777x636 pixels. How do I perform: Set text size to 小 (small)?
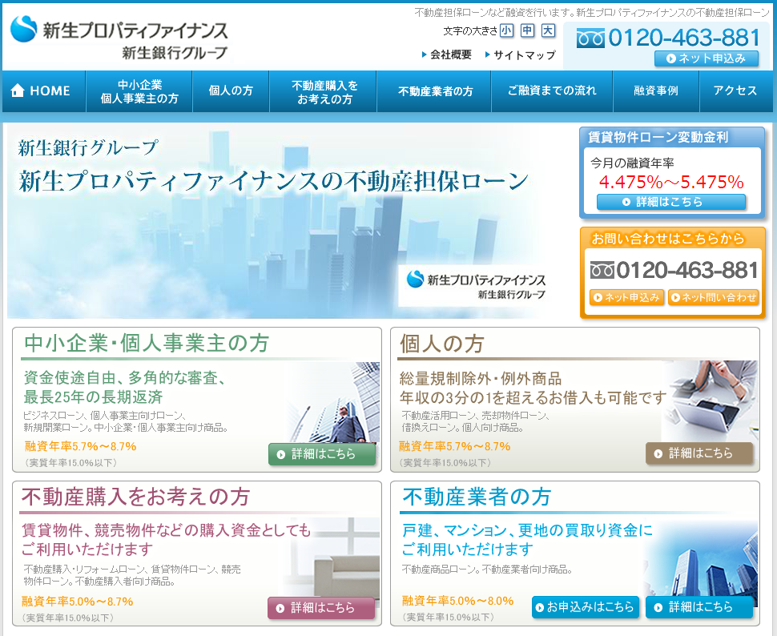point(506,30)
